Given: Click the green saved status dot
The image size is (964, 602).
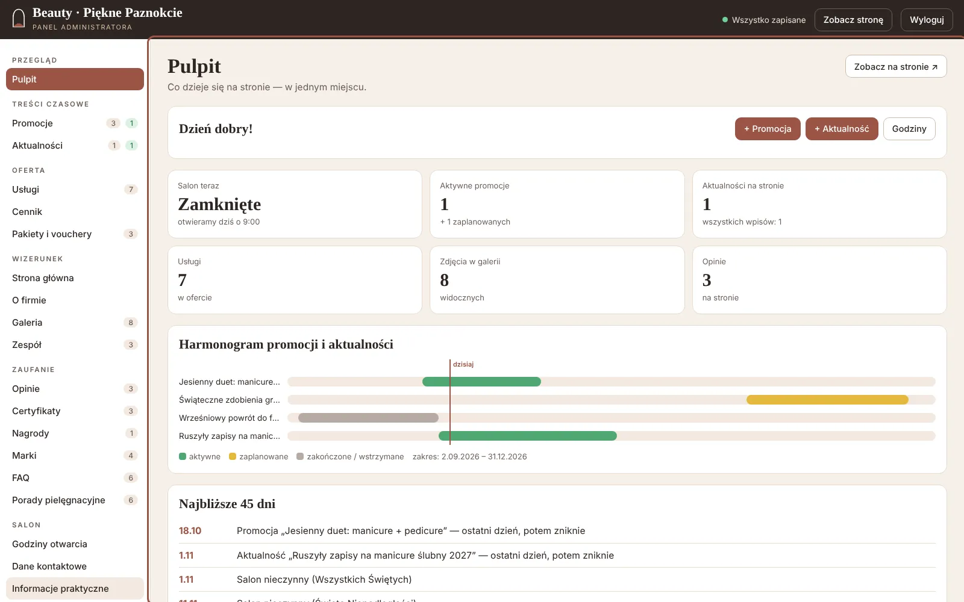Looking at the screenshot, I should 725,20.
